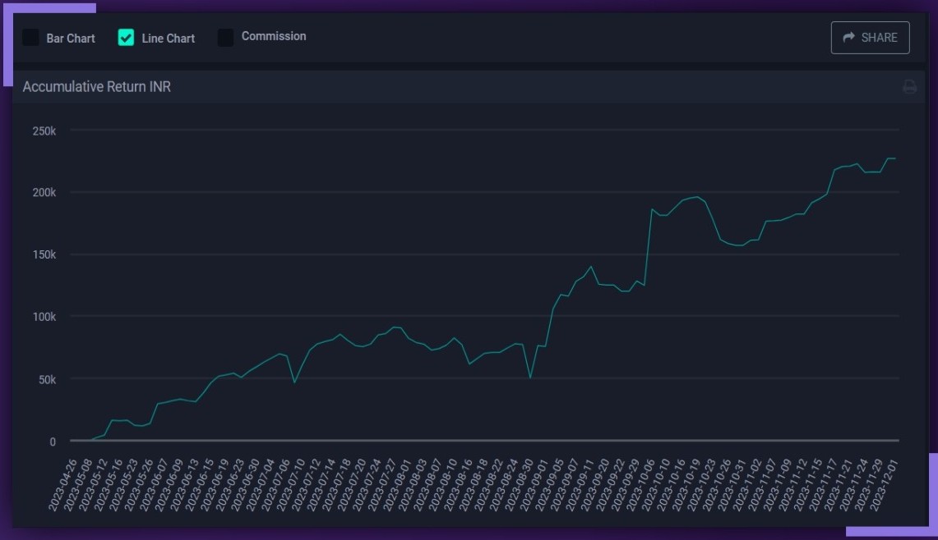Image resolution: width=938 pixels, height=540 pixels.
Task: Click the 100k y-axis label
Action: coord(44,317)
